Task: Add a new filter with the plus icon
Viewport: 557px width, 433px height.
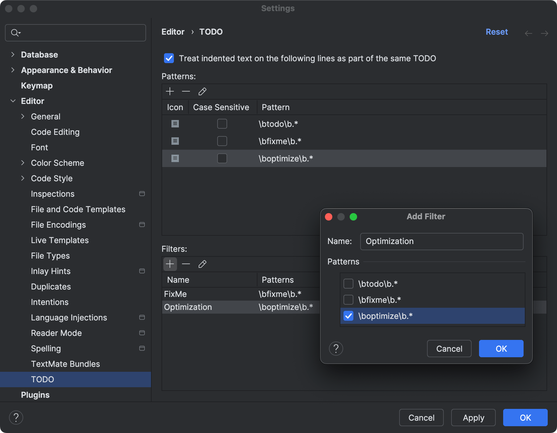Action: [x=170, y=264]
